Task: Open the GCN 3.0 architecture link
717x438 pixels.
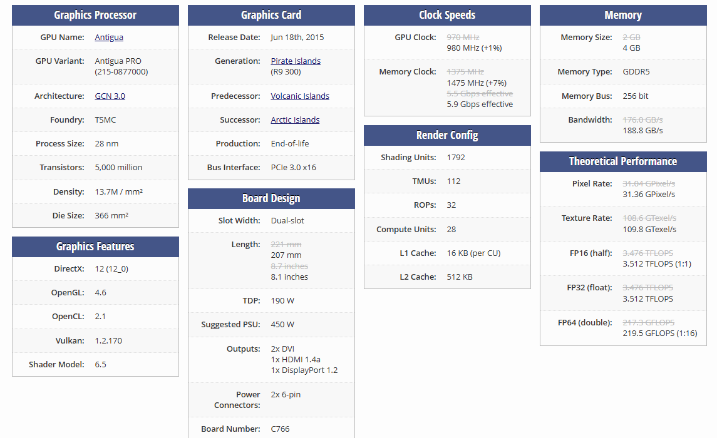Action: (110, 96)
